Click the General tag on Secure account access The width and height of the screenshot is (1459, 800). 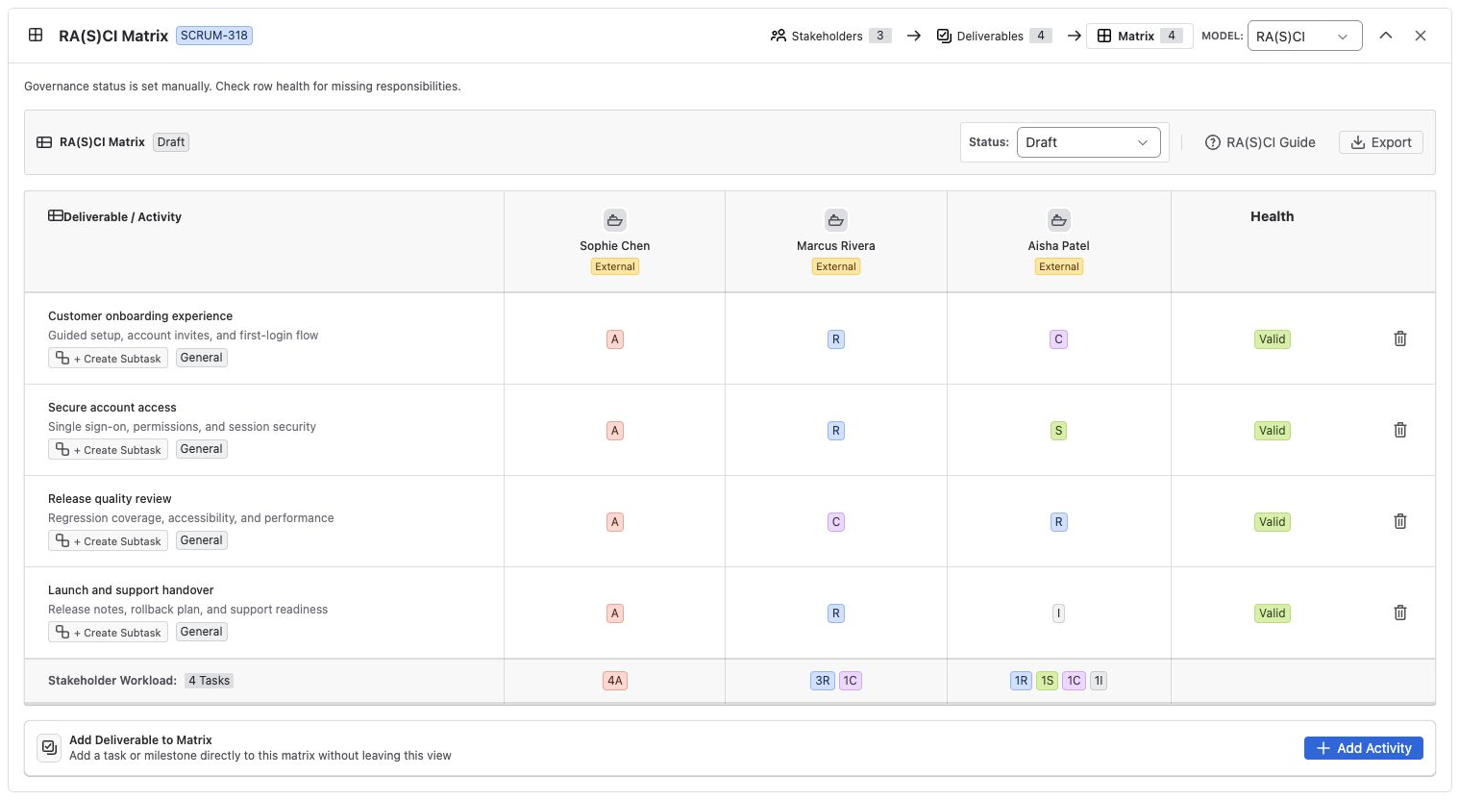[202, 449]
